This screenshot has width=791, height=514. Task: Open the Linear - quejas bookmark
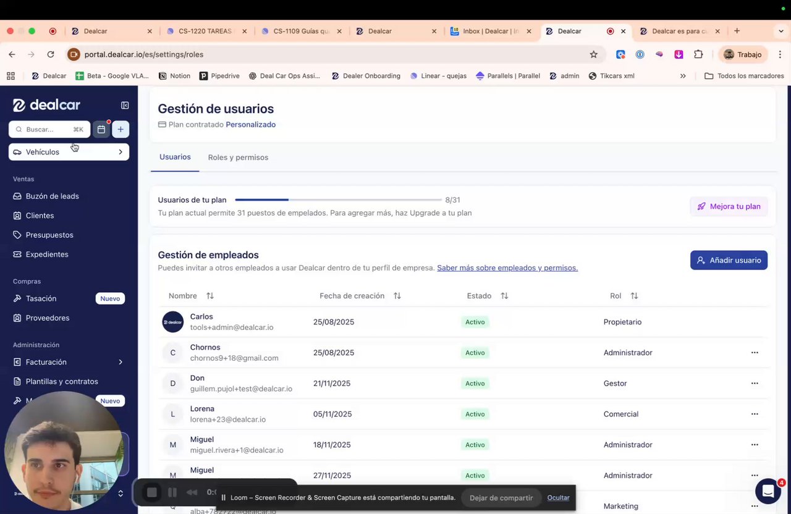click(x=438, y=76)
